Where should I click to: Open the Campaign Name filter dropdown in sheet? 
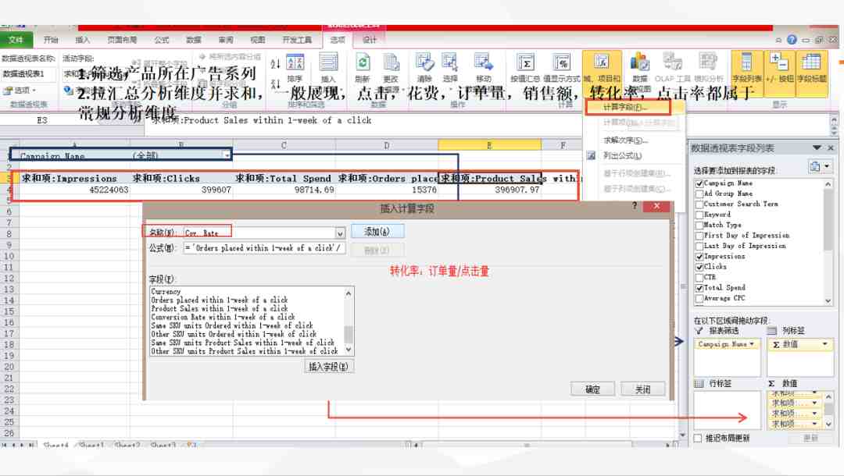[x=227, y=155]
